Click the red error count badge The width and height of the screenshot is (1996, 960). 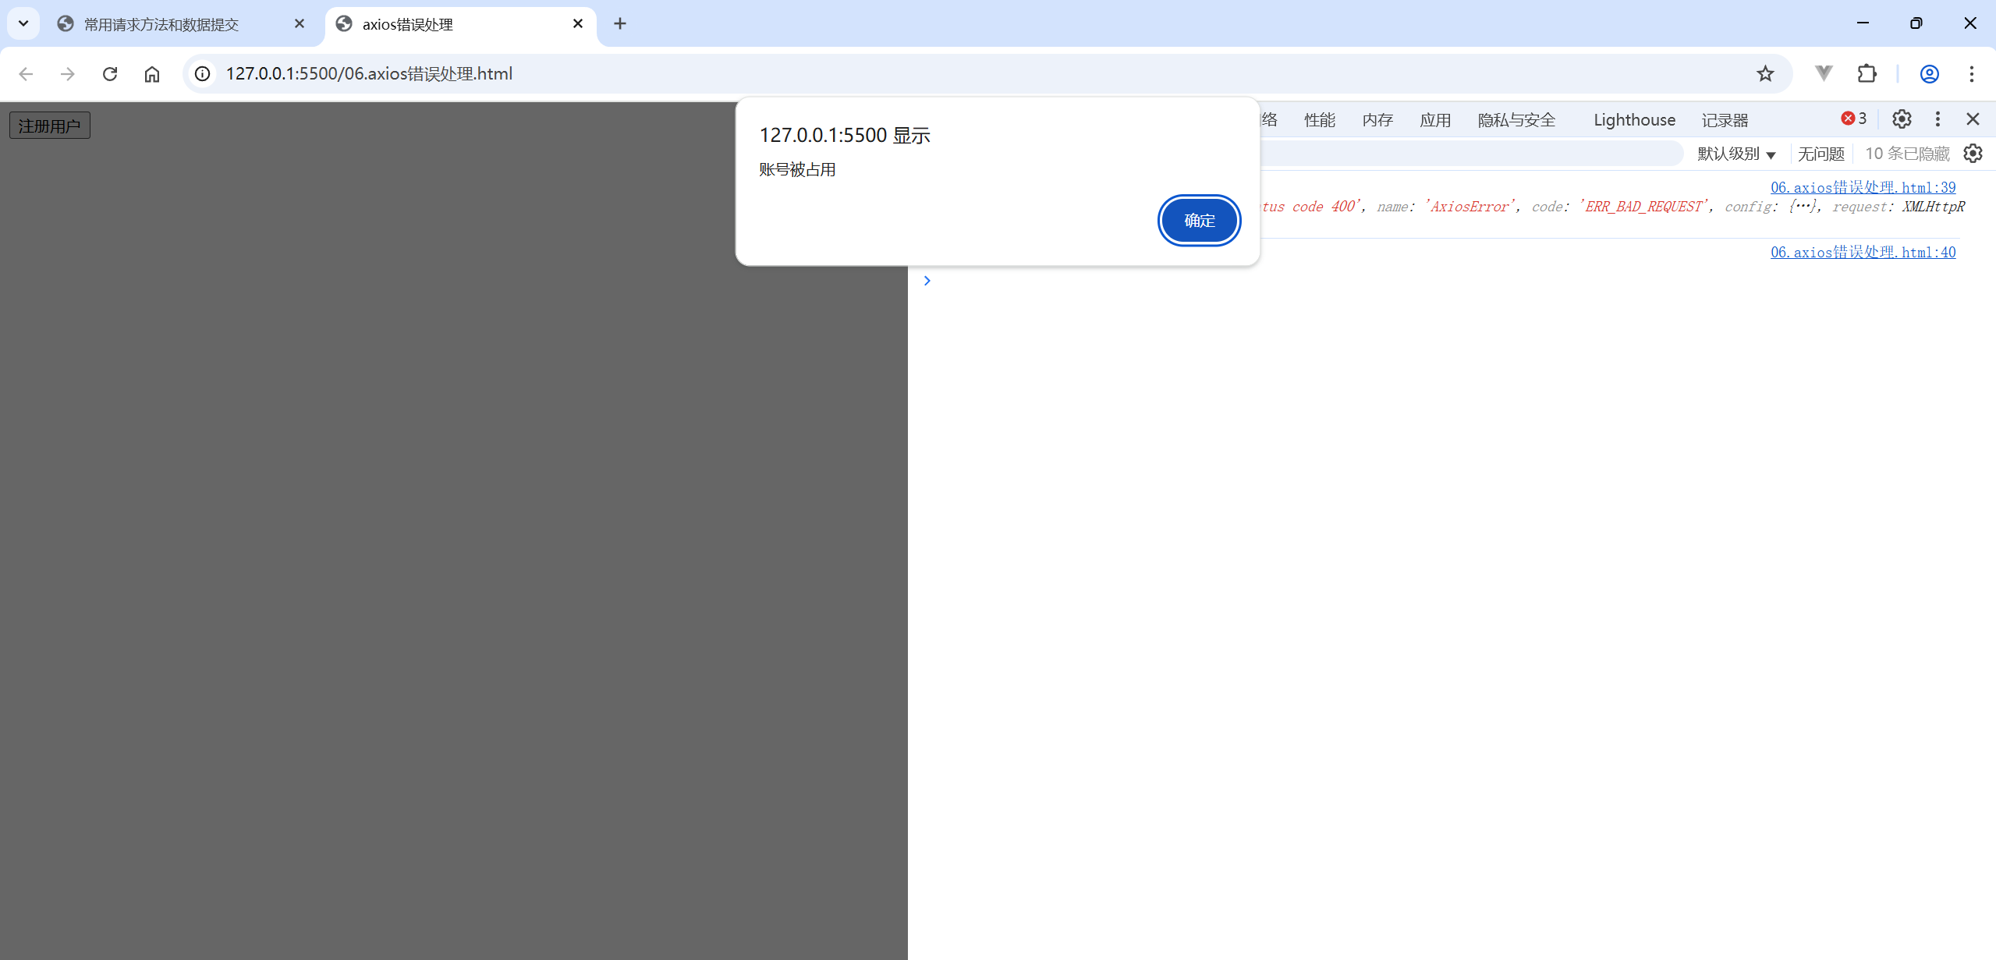1854,119
